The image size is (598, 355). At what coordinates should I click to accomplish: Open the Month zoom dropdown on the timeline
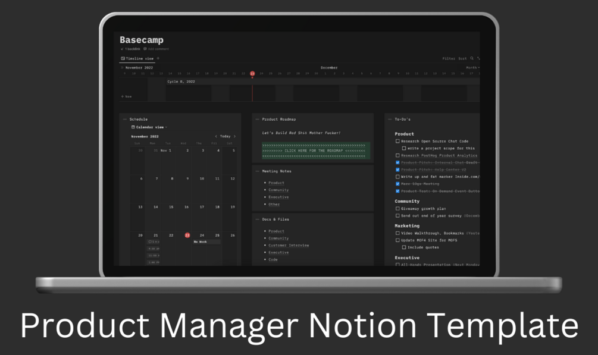471,68
